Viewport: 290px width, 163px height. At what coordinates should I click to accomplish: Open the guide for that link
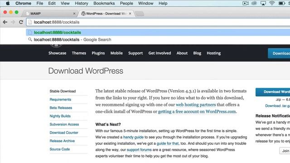[x=168, y=144]
